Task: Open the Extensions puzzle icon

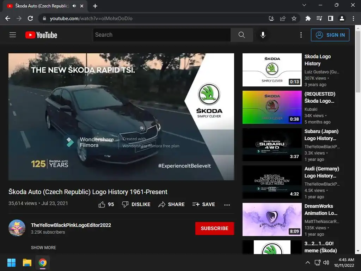Action: (x=308, y=18)
